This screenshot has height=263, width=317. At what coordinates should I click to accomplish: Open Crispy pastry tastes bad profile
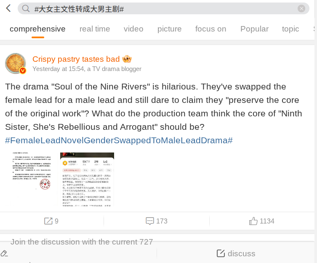pos(76,59)
